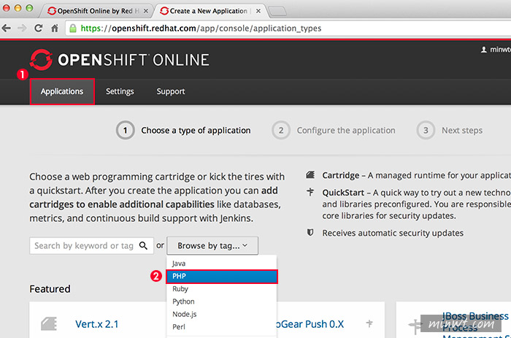Click step 3 Next steps
This screenshot has width=511, height=338.
(450, 131)
